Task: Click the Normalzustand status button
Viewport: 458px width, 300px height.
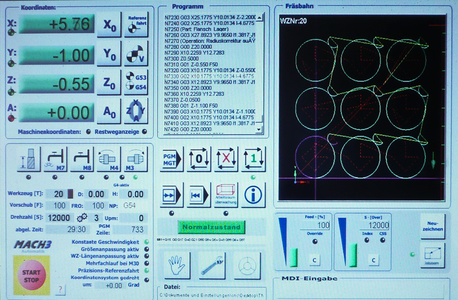Action: coord(212,227)
